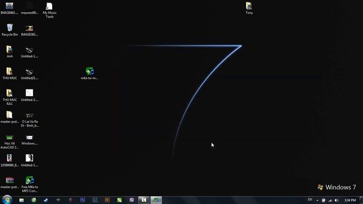Show hidden system tray icons

tap(317, 200)
